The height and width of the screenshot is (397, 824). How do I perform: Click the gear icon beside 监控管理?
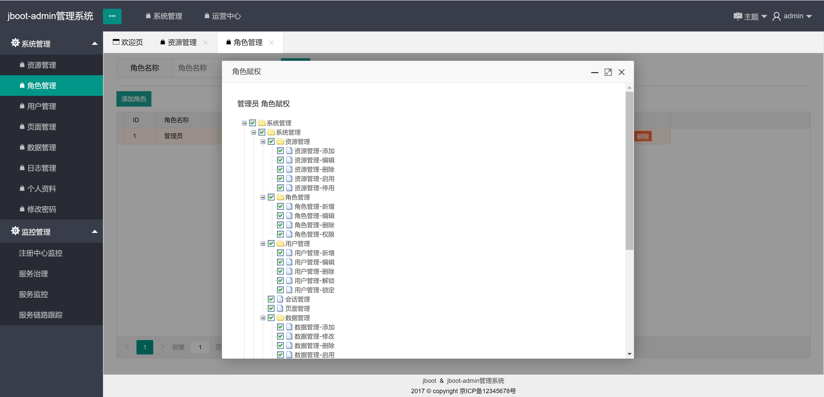(x=15, y=231)
